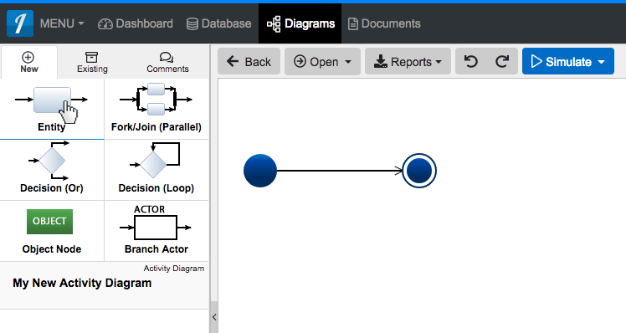This screenshot has height=333, width=626.
Task: Click the Innoslate logo icon
Action: click(20, 23)
